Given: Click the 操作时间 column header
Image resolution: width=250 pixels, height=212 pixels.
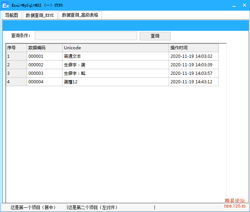Looking at the screenshot, I should 194,48.
